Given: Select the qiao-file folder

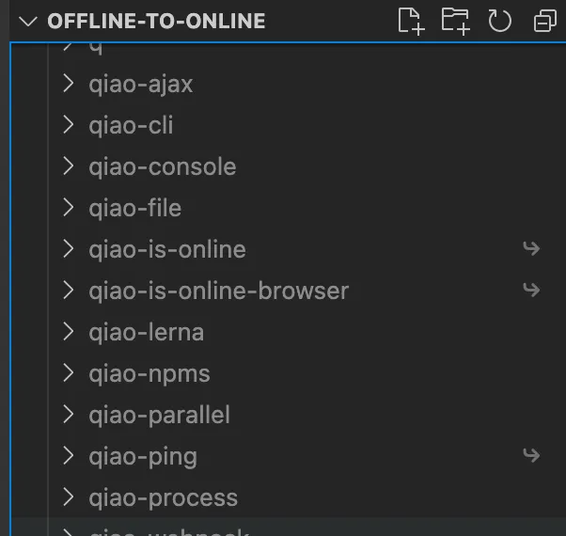Looking at the screenshot, I should click(x=134, y=208).
